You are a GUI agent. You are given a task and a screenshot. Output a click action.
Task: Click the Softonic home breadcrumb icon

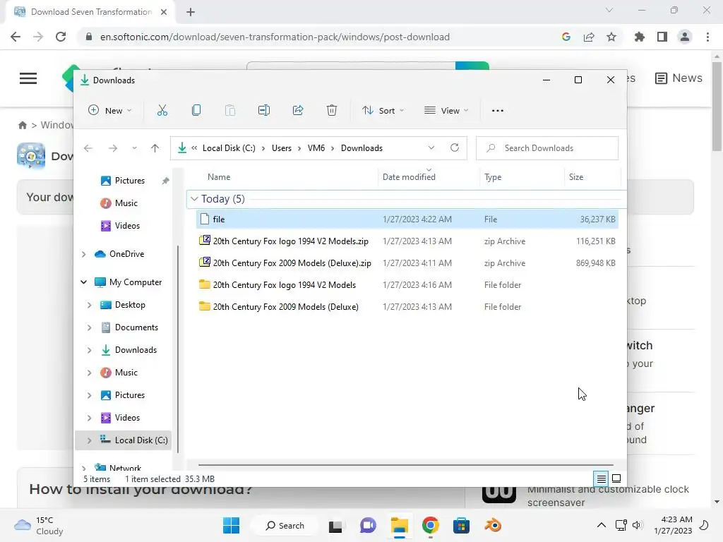(x=22, y=125)
